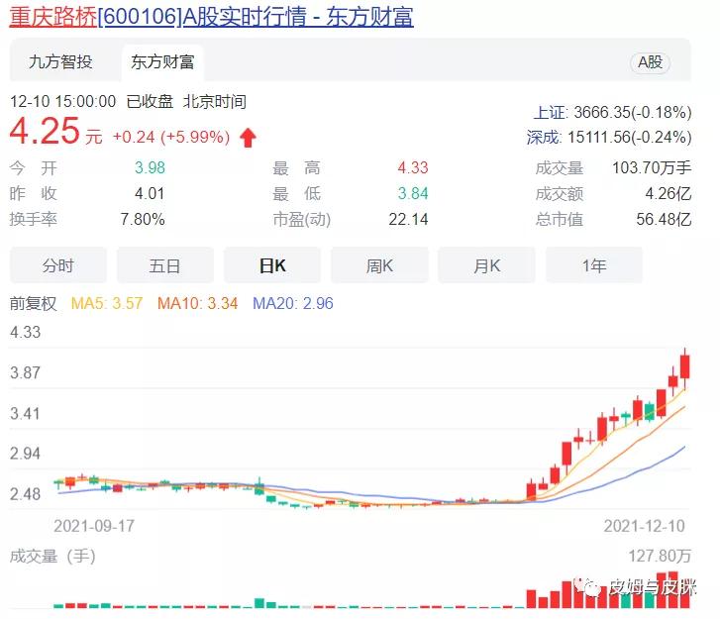Image resolution: width=720 pixels, height=619 pixels.
Task: Open the 重庆路桥[600106]A股实时行情 title link
Action: 211,17
